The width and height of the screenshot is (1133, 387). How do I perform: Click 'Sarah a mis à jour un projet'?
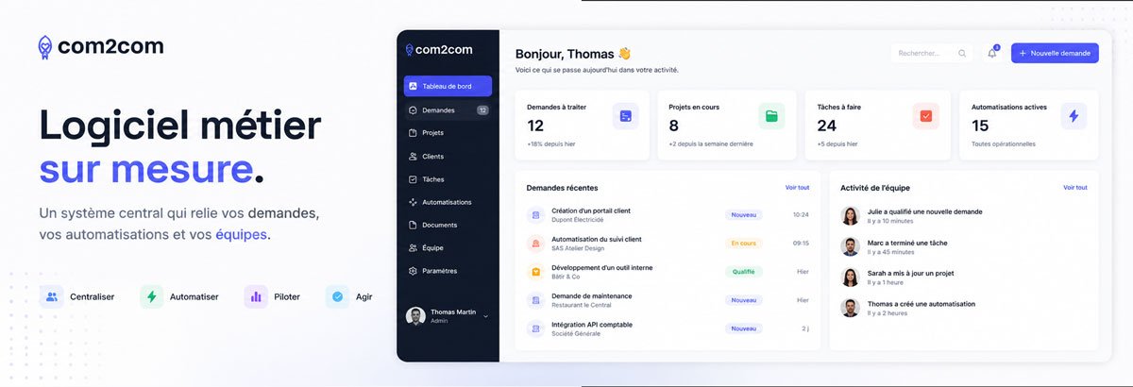[910, 273]
